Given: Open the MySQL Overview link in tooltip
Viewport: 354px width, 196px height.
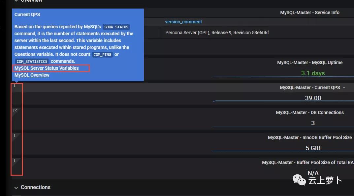Looking at the screenshot, I should pos(32,75).
